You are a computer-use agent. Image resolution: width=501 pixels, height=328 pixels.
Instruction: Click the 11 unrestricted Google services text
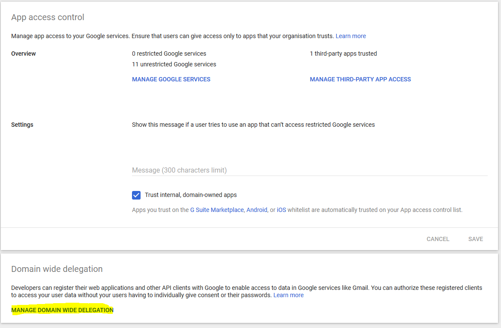click(174, 64)
